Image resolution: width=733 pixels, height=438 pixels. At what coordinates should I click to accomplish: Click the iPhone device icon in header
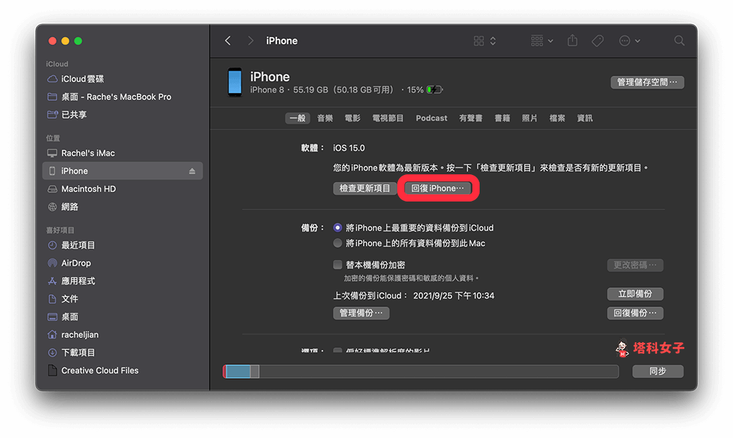point(235,83)
